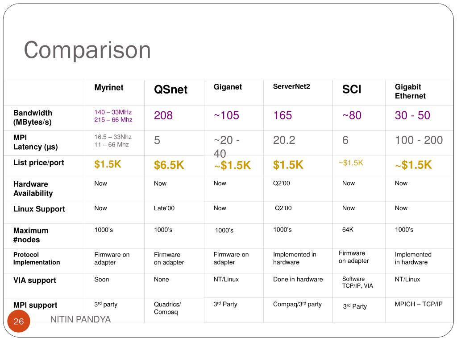This screenshot has height=342, width=457.
Task: Click the Gigabit Ethernet column header
Action: point(410,91)
